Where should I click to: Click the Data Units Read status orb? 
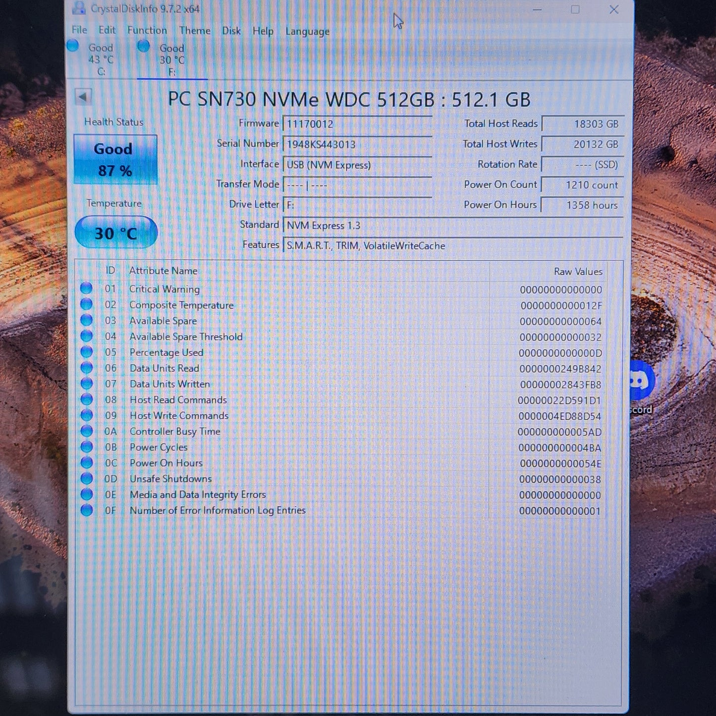pos(86,367)
